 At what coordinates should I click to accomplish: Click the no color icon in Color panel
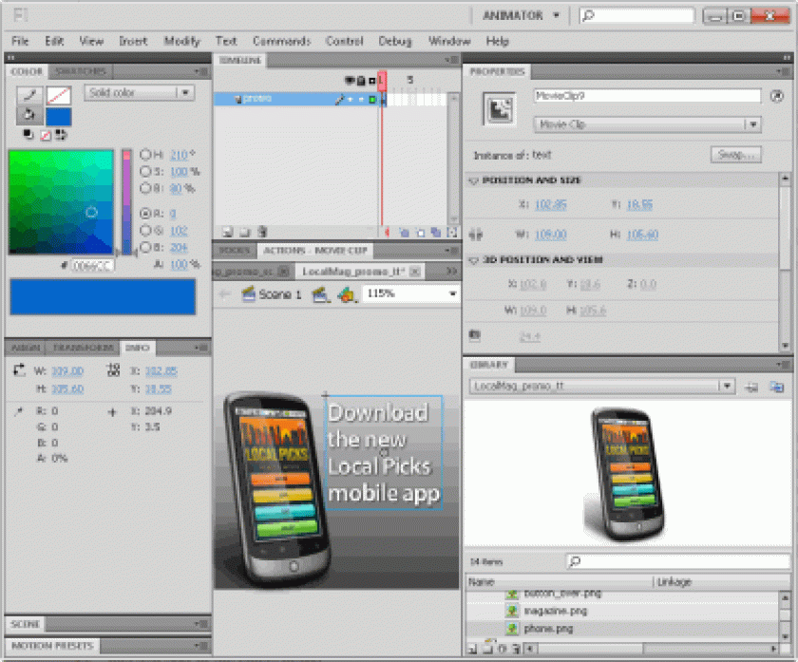(x=46, y=136)
